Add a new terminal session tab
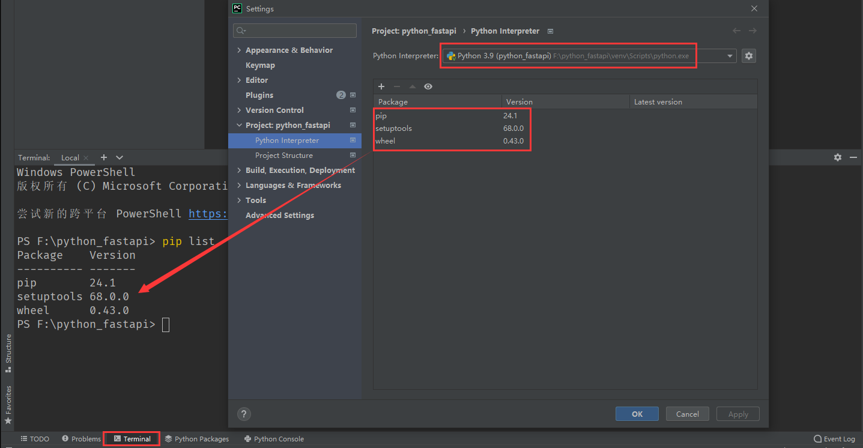Viewport: 863px width, 448px height. click(x=104, y=157)
